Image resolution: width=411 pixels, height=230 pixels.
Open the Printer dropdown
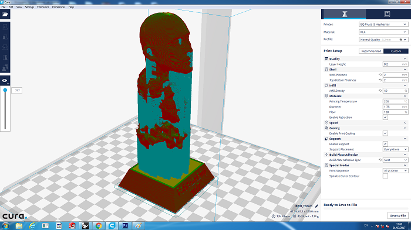(x=383, y=25)
